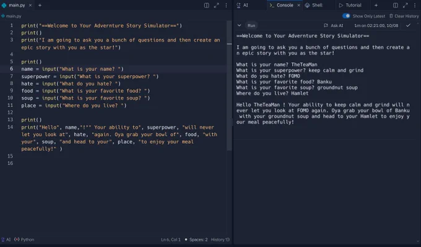Click the place input line 11
This screenshot has width=421, height=247.
(74, 105)
